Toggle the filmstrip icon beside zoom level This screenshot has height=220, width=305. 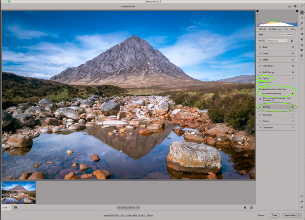16,207
